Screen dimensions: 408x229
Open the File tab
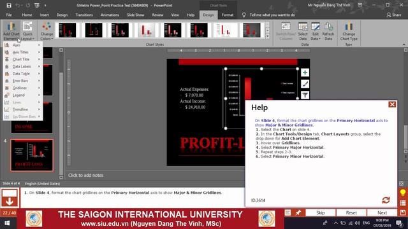click(9, 15)
